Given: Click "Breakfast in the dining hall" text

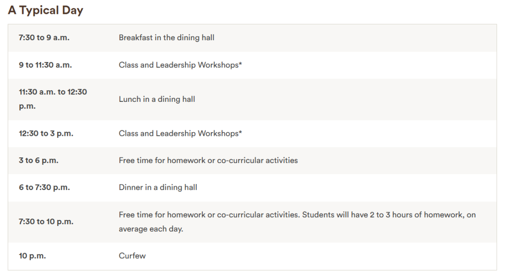Looking at the screenshot, I should tap(166, 38).
